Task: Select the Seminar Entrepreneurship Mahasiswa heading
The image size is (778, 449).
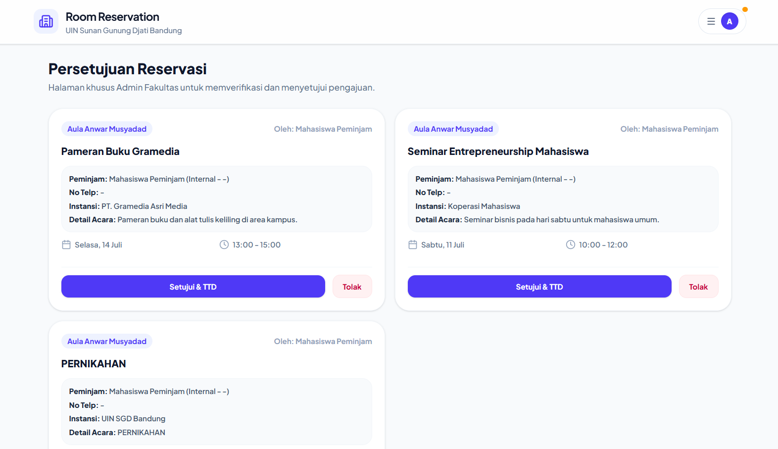Action: click(x=498, y=151)
